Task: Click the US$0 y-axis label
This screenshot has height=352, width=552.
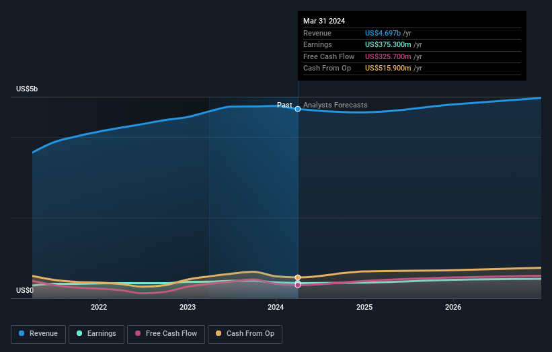Action: click(25, 290)
